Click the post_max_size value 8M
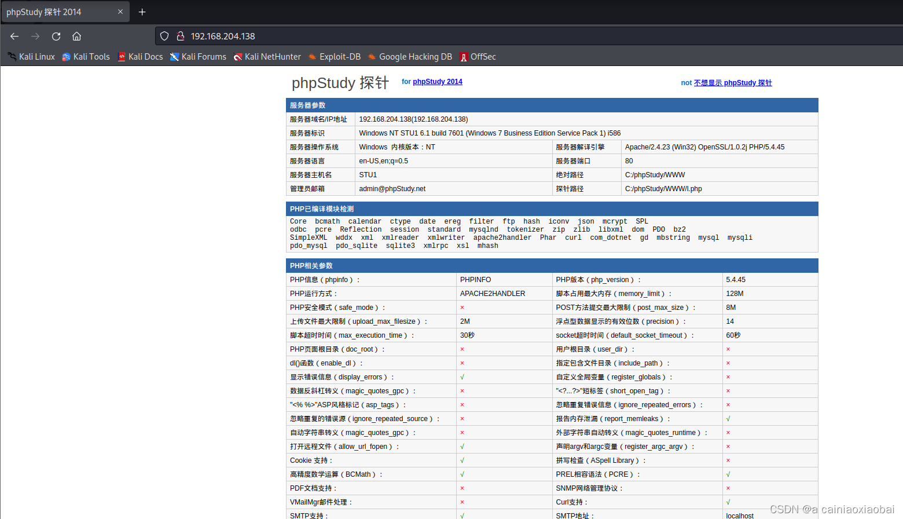 [x=731, y=308]
